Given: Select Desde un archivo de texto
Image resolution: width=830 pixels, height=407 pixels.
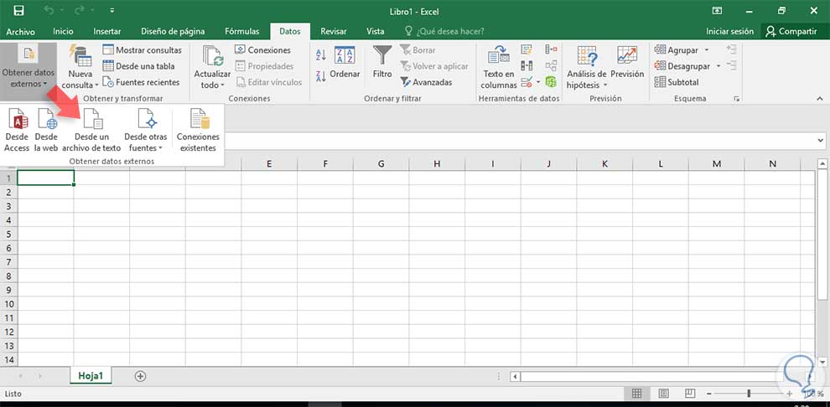Looking at the screenshot, I should pyautogui.click(x=91, y=130).
